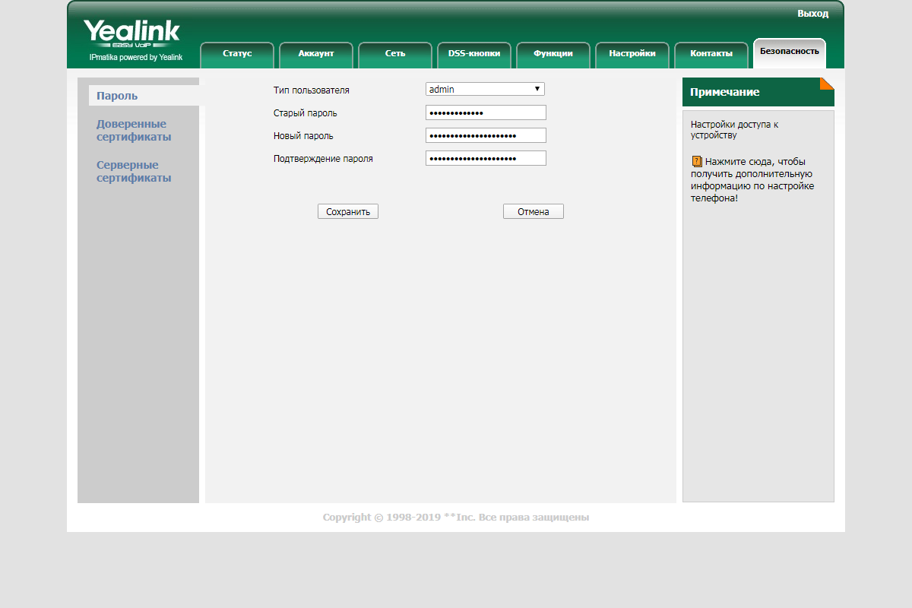Viewport: 912px width, 608px height.
Task: Log out using the Выход link
Action: pos(812,14)
